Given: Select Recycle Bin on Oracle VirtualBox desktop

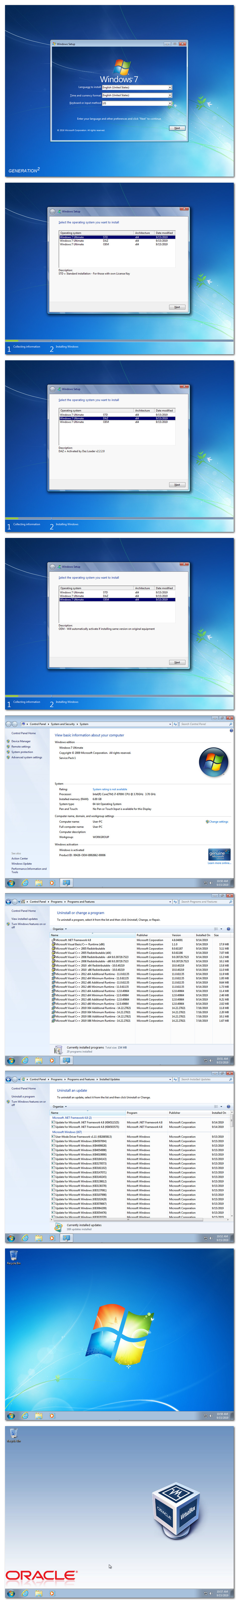Looking at the screenshot, I should 14,1434.
